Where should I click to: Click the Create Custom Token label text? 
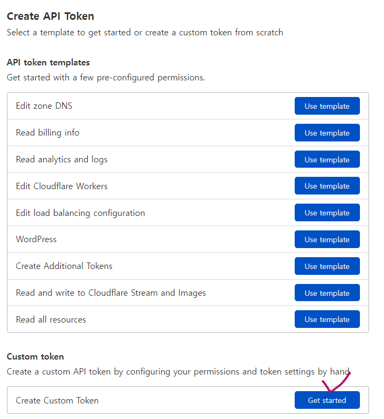pos(57,400)
